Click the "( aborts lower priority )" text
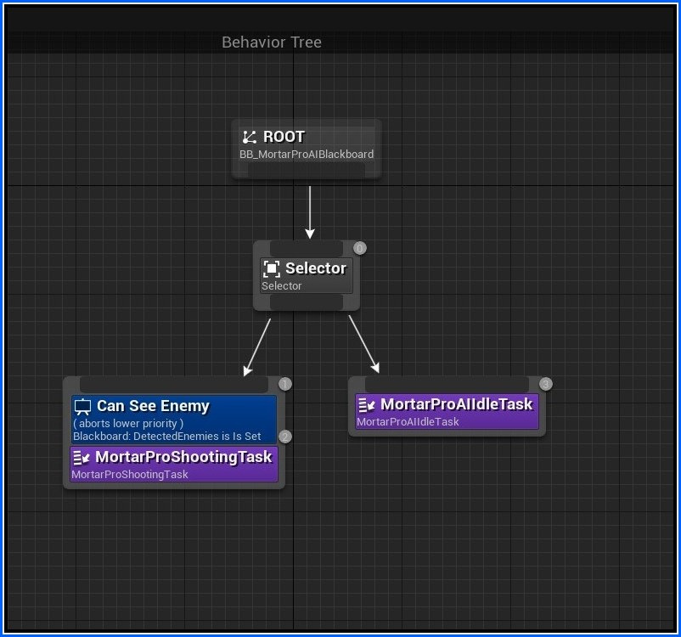This screenshot has width=681, height=637. [x=128, y=423]
